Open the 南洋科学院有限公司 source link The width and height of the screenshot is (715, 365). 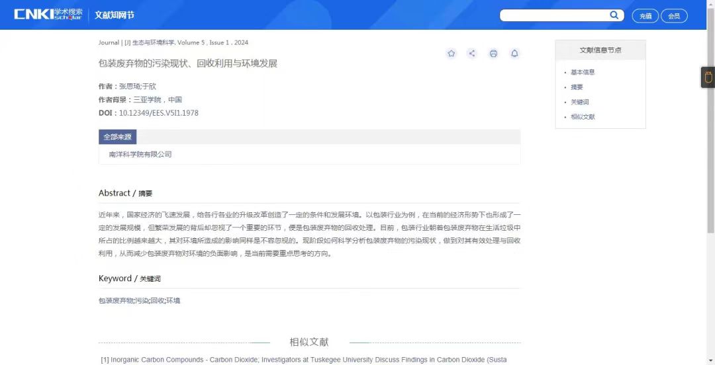tap(140, 154)
